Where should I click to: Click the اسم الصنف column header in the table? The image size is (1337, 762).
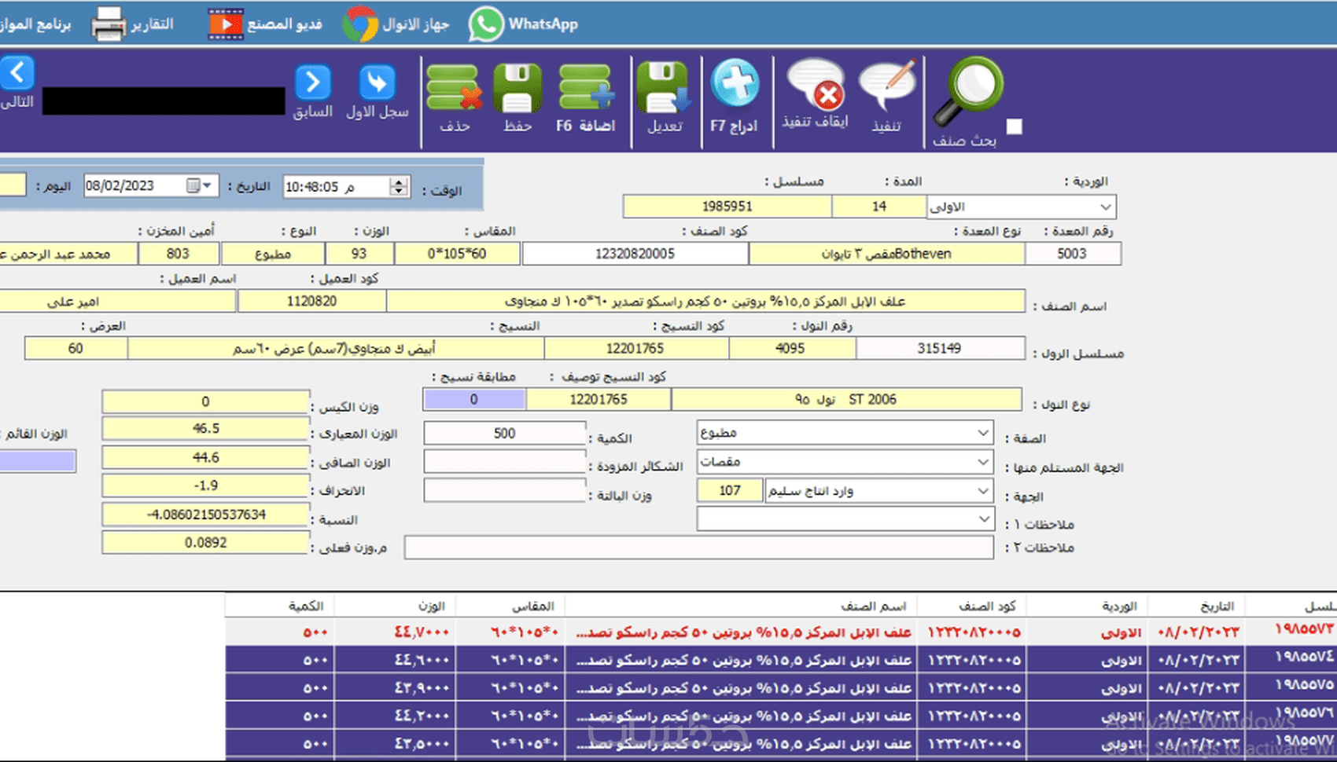click(742, 606)
